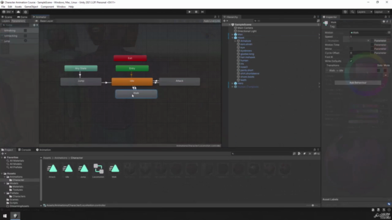Open the version control settings icon
Screen dimensions: 392x220
tap(26, 12)
